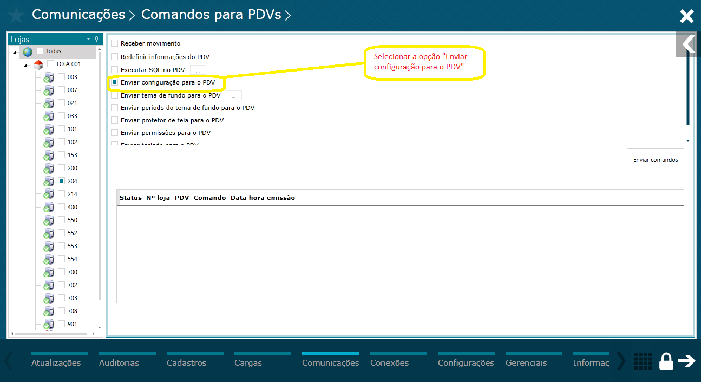Click the right arrow logout icon
The width and height of the screenshot is (701, 382).
pos(687,361)
